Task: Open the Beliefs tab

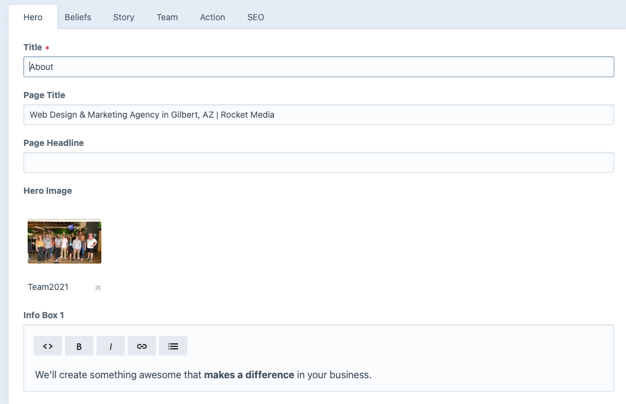Action: (78, 17)
